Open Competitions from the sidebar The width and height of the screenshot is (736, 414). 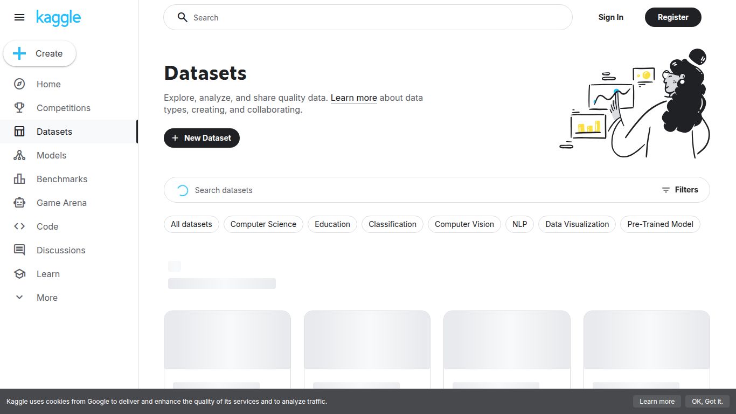point(19,108)
